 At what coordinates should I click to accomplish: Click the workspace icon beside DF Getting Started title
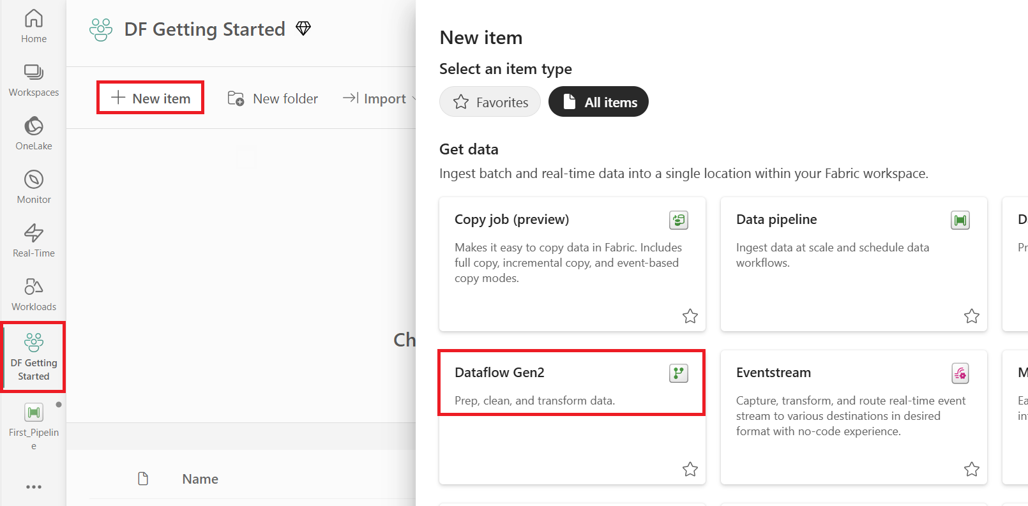(x=101, y=29)
